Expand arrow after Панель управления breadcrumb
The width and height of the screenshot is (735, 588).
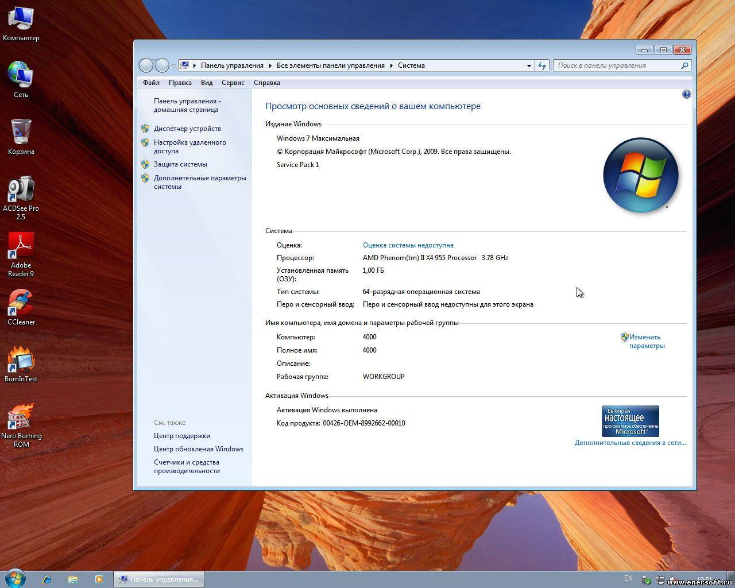point(270,66)
